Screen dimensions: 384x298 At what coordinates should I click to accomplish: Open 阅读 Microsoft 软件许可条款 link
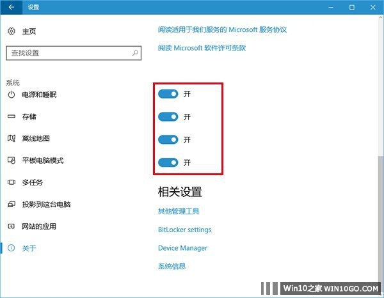[202, 48]
